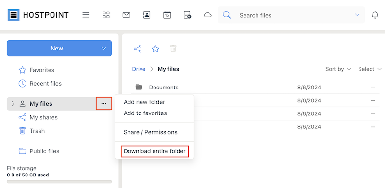This screenshot has width=385, height=188.
Task: Open the Calendar icon
Action: coord(167,15)
